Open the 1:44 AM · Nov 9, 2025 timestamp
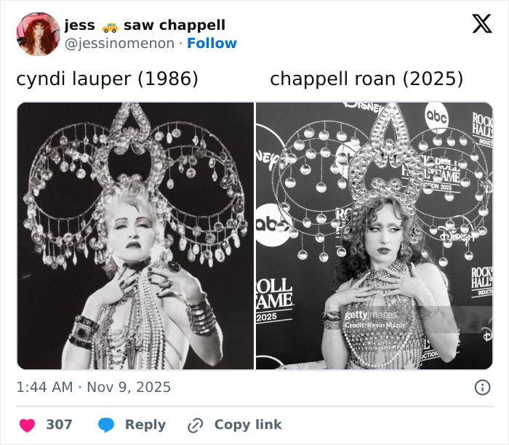Viewport: 509px width, 445px height. click(94, 388)
